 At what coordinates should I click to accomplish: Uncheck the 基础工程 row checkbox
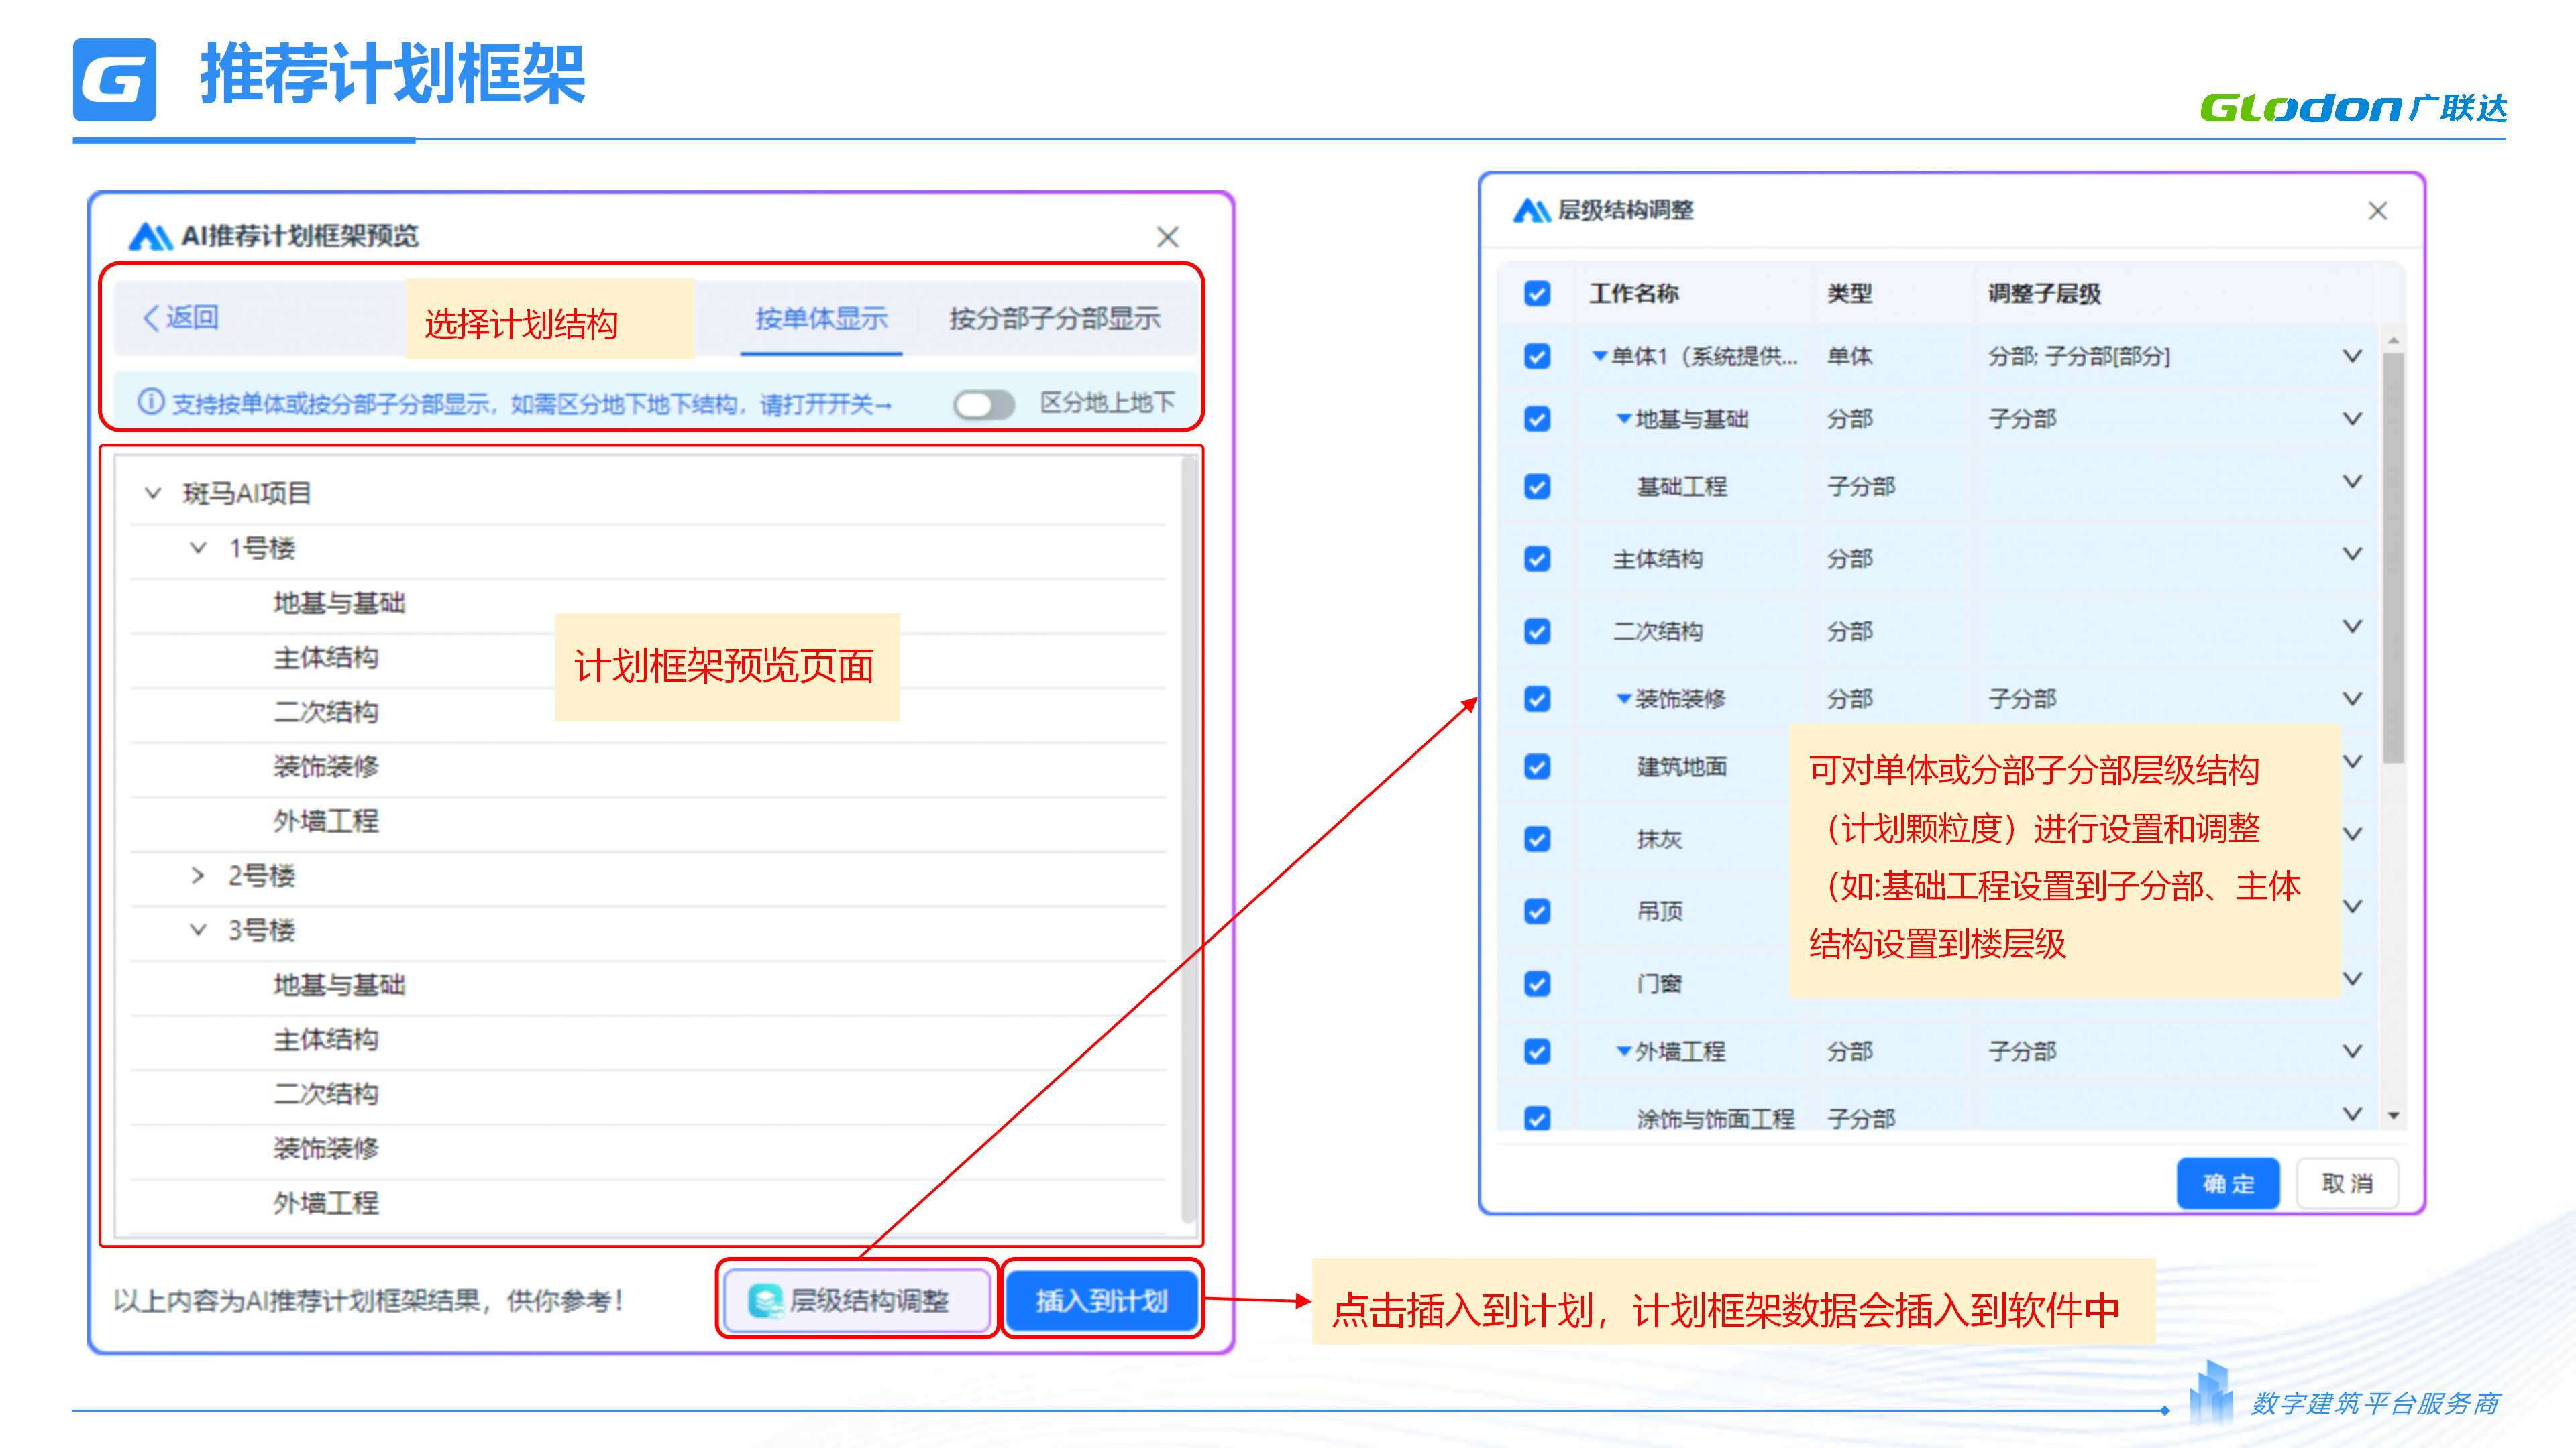point(1537,487)
